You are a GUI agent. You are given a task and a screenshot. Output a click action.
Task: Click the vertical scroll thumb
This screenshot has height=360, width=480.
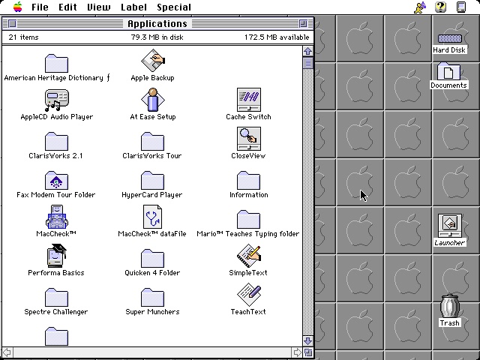coord(308,63)
